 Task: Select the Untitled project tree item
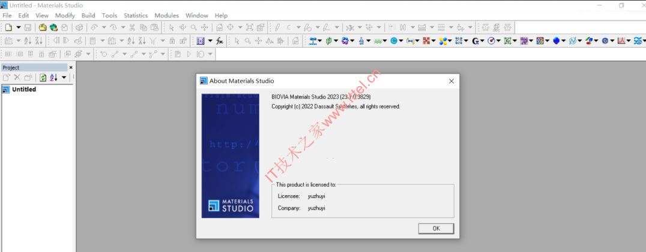pyautogui.click(x=24, y=89)
